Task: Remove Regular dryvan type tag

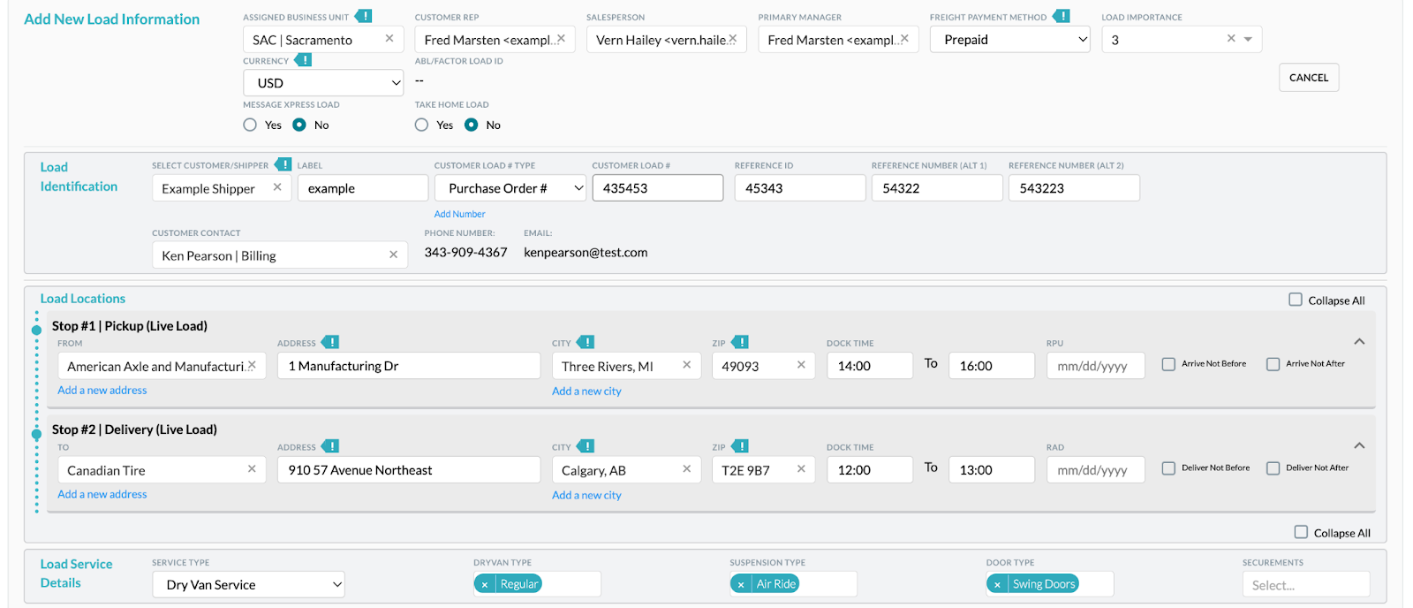Action: pyautogui.click(x=484, y=584)
